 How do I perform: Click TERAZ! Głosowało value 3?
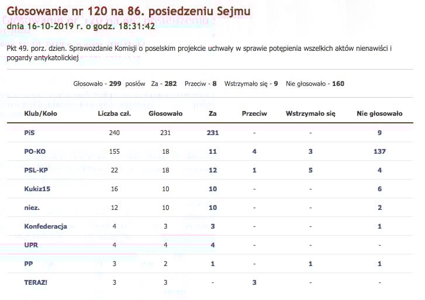[165, 282]
